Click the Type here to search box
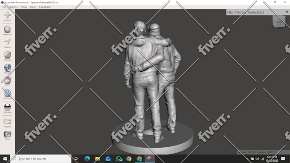290x163 pixels. coord(41,159)
